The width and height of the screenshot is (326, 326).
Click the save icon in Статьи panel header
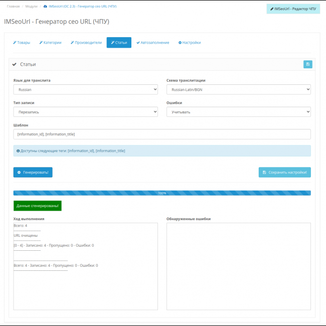pyautogui.click(x=307, y=64)
